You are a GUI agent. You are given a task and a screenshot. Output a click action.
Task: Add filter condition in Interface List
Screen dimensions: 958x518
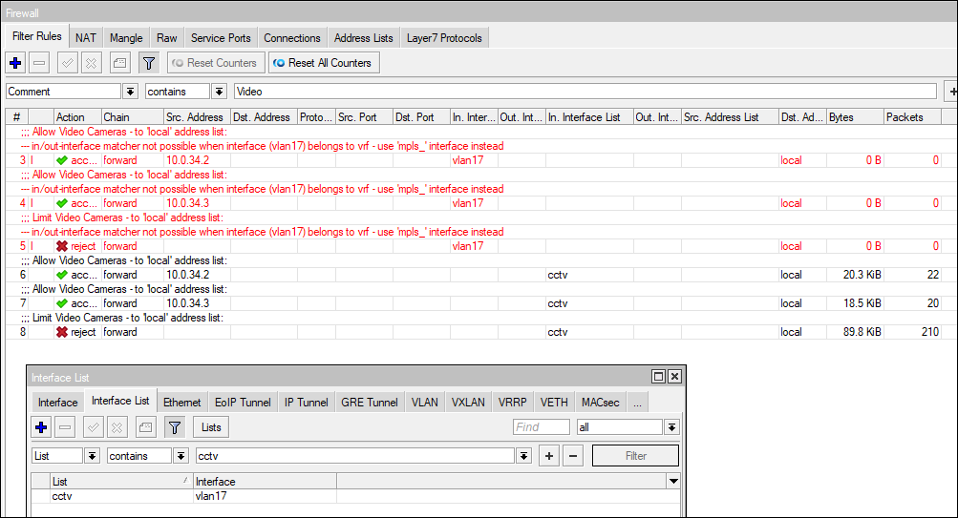pyautogui.click(x=549, y=456)
